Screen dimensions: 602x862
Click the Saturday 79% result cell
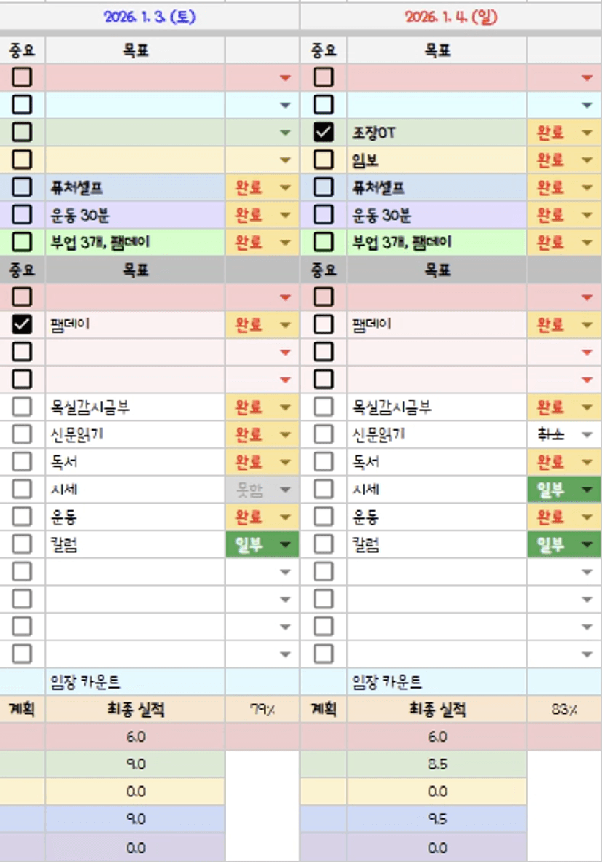(262, 710)
